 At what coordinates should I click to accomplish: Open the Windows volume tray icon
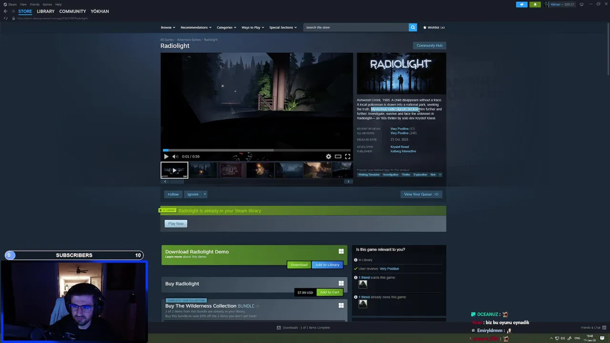tap(563, 338)
